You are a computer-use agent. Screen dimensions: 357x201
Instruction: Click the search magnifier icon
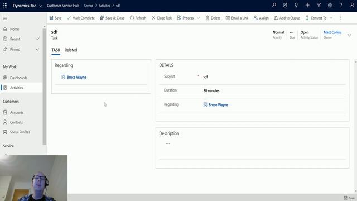(274, 5)
